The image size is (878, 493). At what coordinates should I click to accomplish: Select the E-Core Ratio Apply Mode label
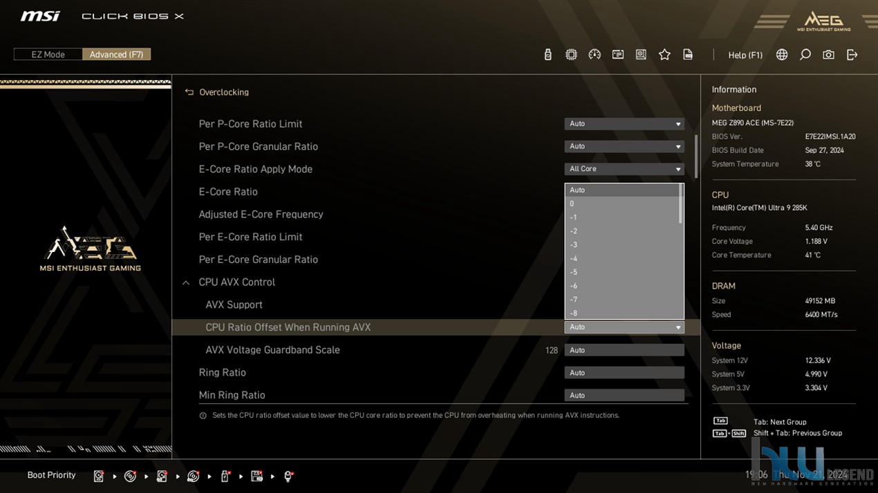(256, 169)
